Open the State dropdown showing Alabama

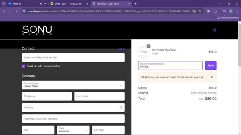coord(73,130)
